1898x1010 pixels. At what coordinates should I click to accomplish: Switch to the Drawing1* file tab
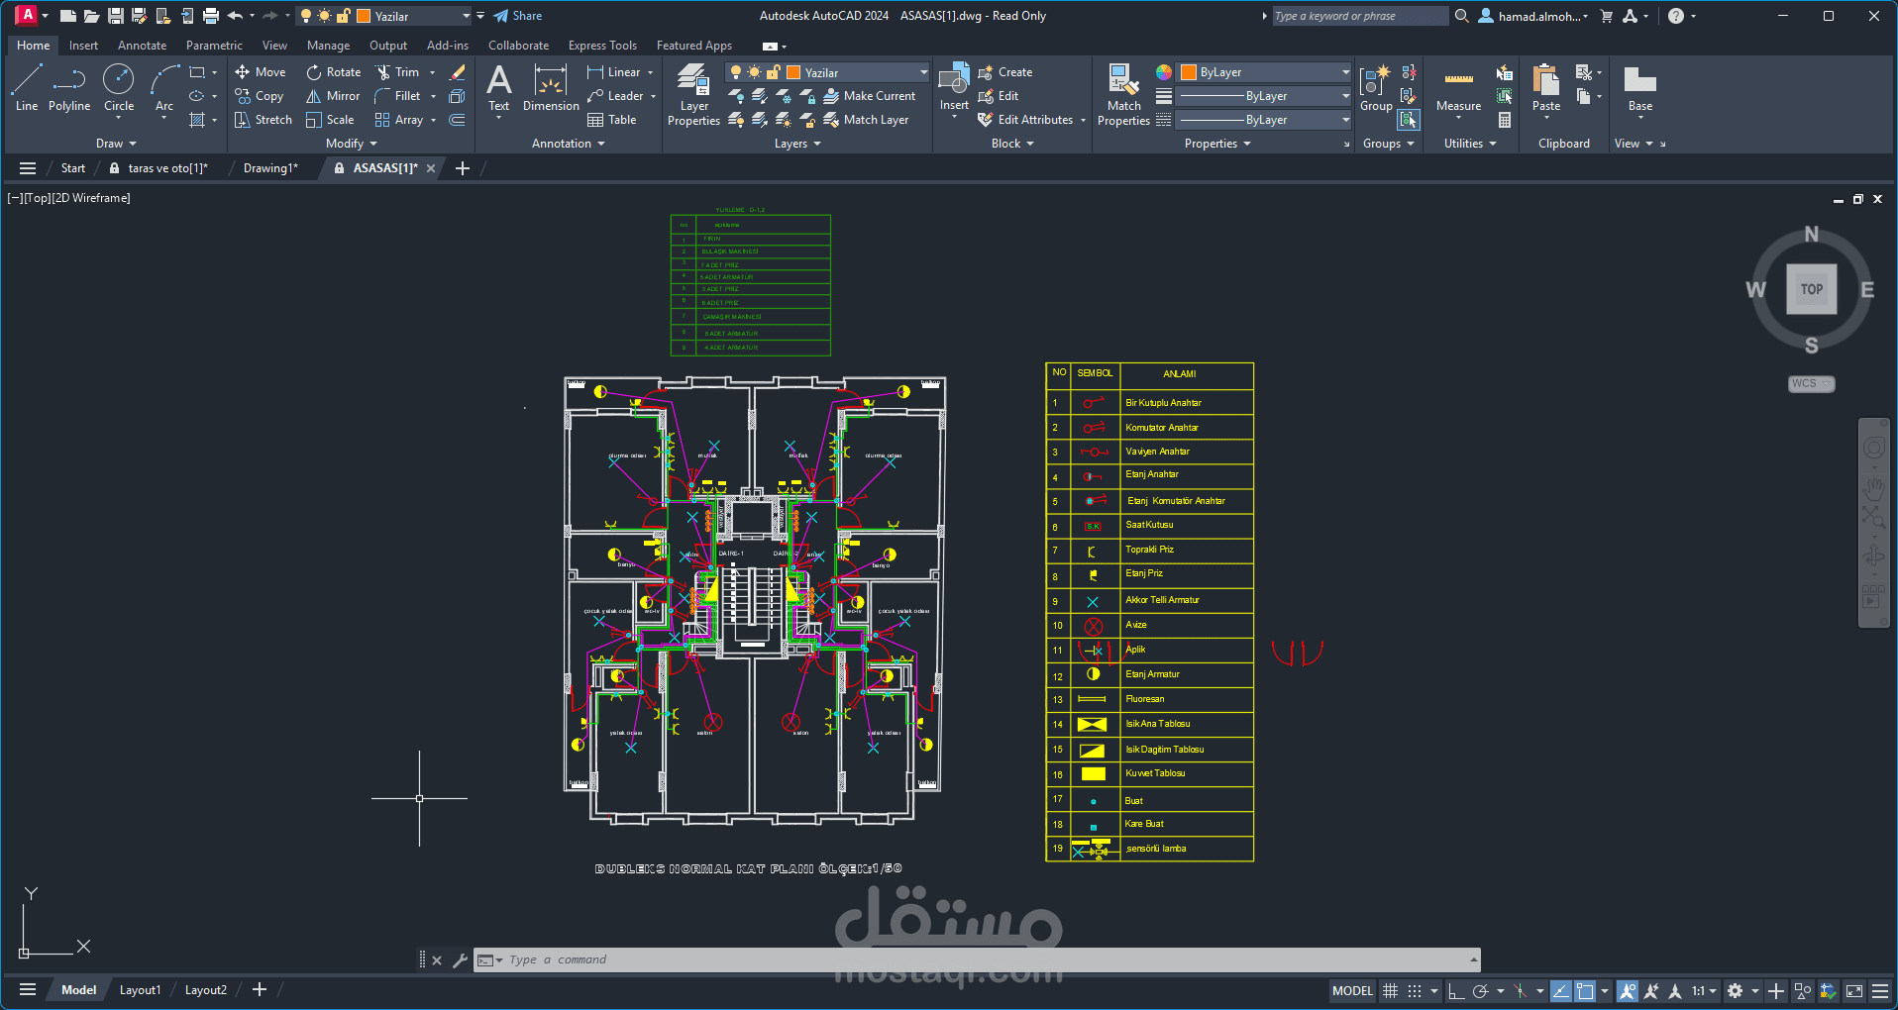click(270, 168)
